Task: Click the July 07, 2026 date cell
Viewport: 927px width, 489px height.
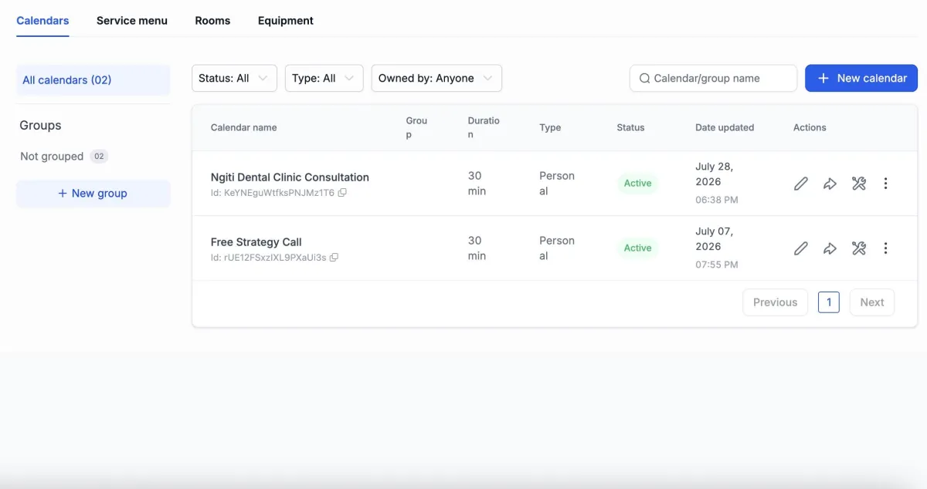Action: coord(716,248)
